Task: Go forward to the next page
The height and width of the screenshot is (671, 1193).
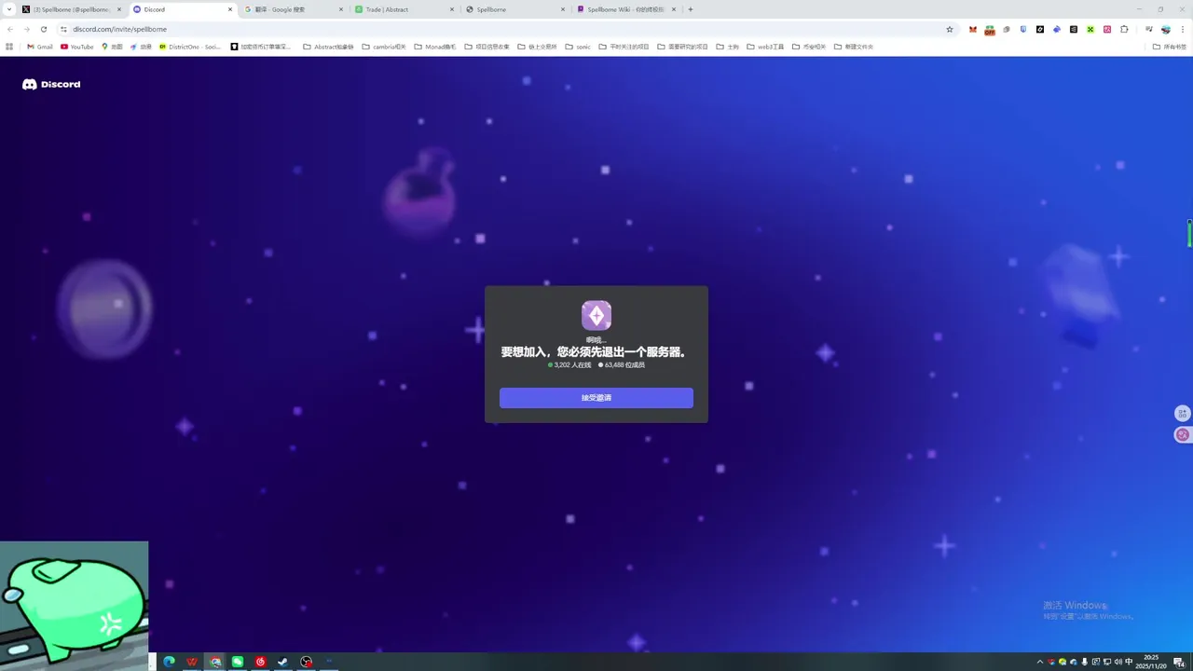Action: click(27, 29)
